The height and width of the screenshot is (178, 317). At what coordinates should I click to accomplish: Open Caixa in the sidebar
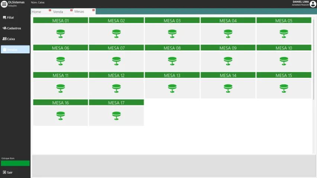coord(11,39)
